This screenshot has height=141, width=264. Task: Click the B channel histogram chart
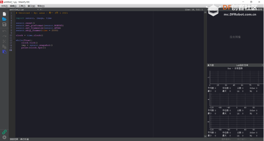237,122
